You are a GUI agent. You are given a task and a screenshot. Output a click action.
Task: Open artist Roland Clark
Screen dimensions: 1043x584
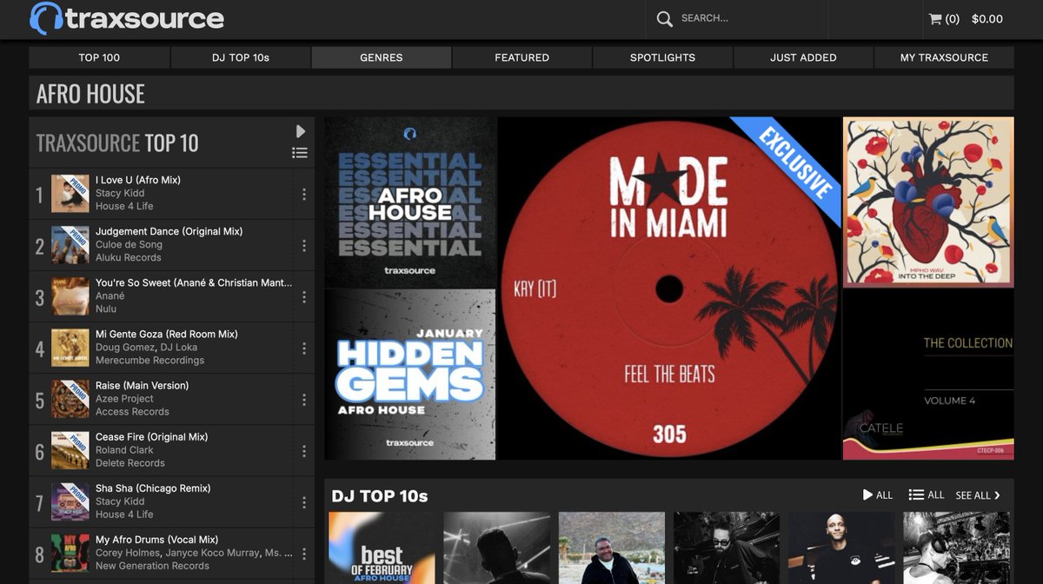coord(124,450)
